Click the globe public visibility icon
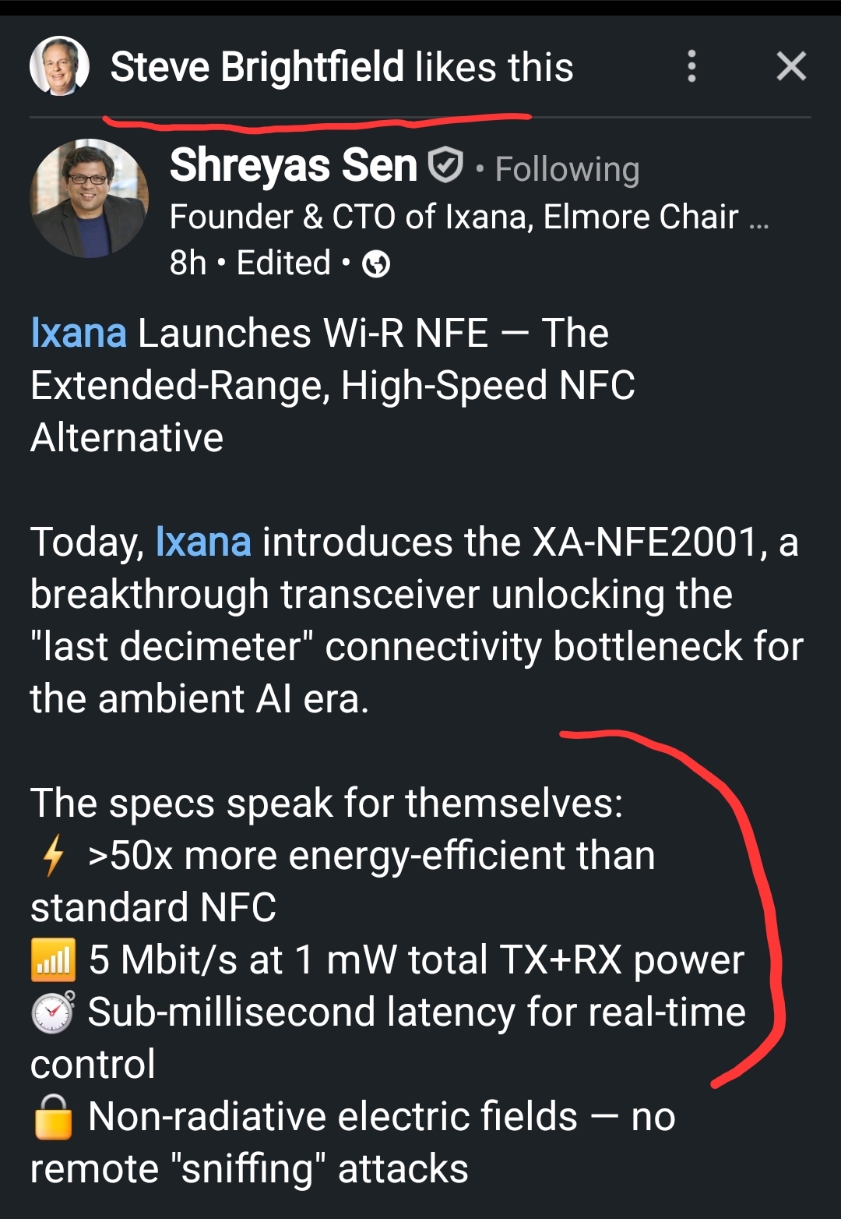 pyautogui.click(x=377, y=264)
